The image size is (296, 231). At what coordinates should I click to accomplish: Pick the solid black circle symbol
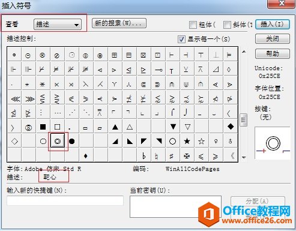tap(71, 141)
